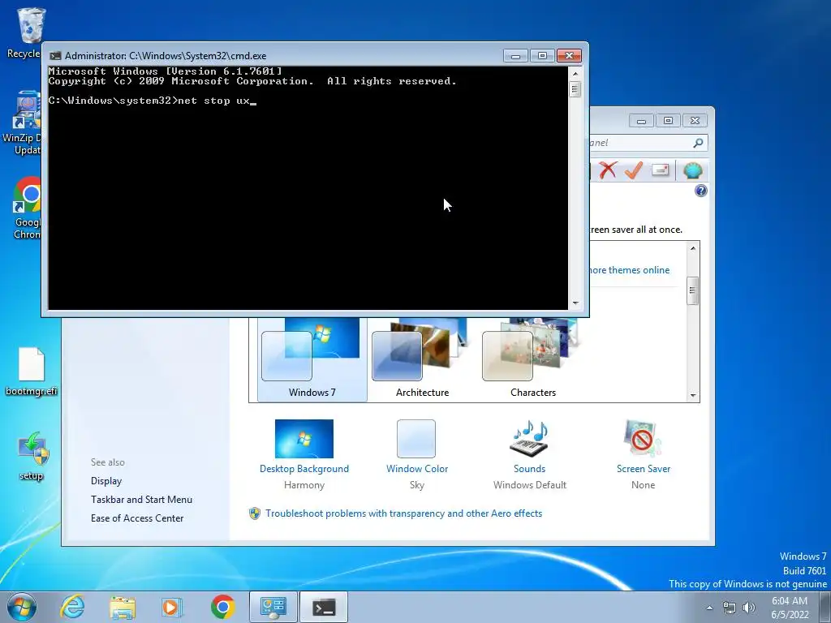Open the volume speaker tray icon
Viewport: 831px width, 623px height.
[748, 608]
